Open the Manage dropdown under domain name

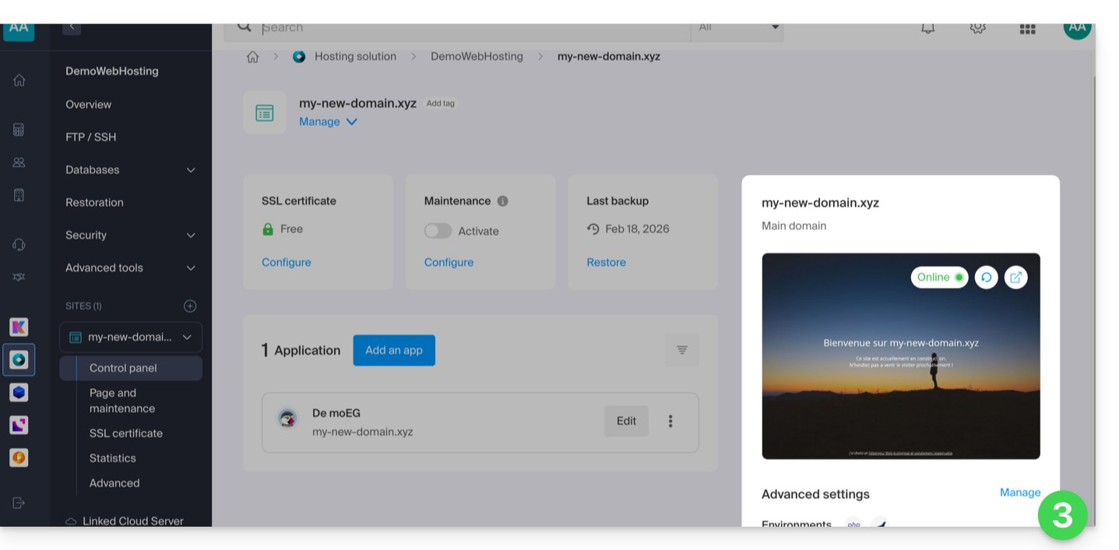pos(328,121)
